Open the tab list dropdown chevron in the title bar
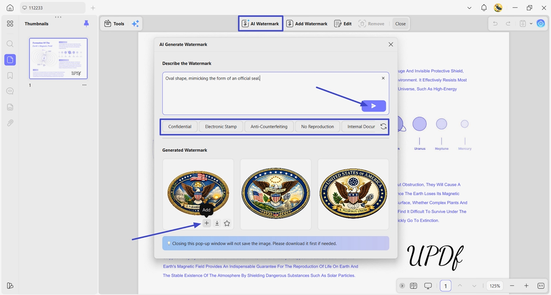The image size is (551, 295). point(469,8)
